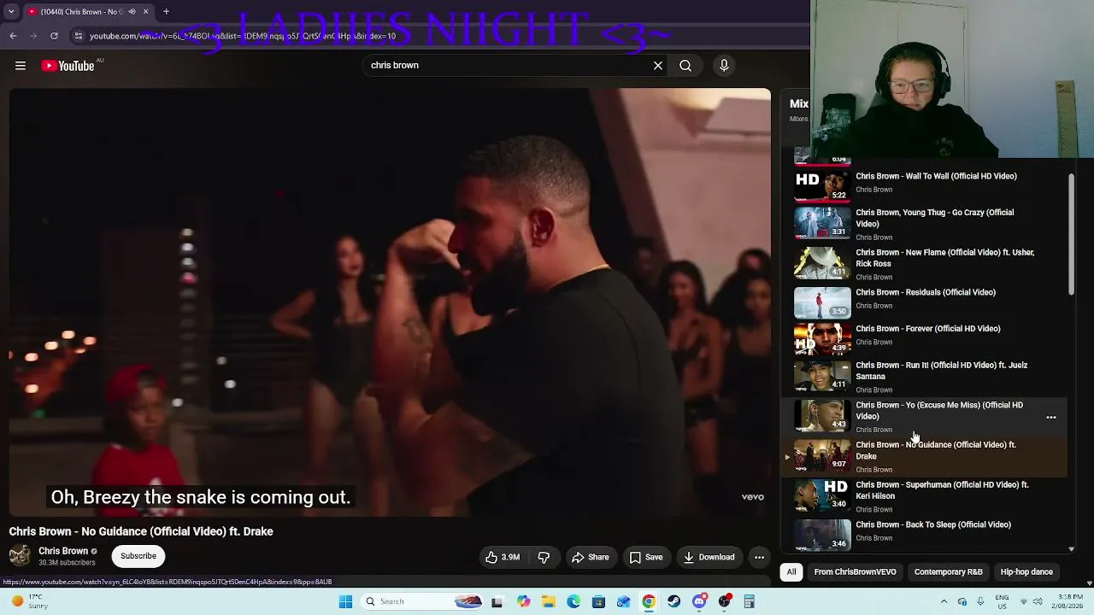Open Outlook from the taskbar
Image resolution: width=1094 pixels, height=615 pixels.
pos(624,602)
